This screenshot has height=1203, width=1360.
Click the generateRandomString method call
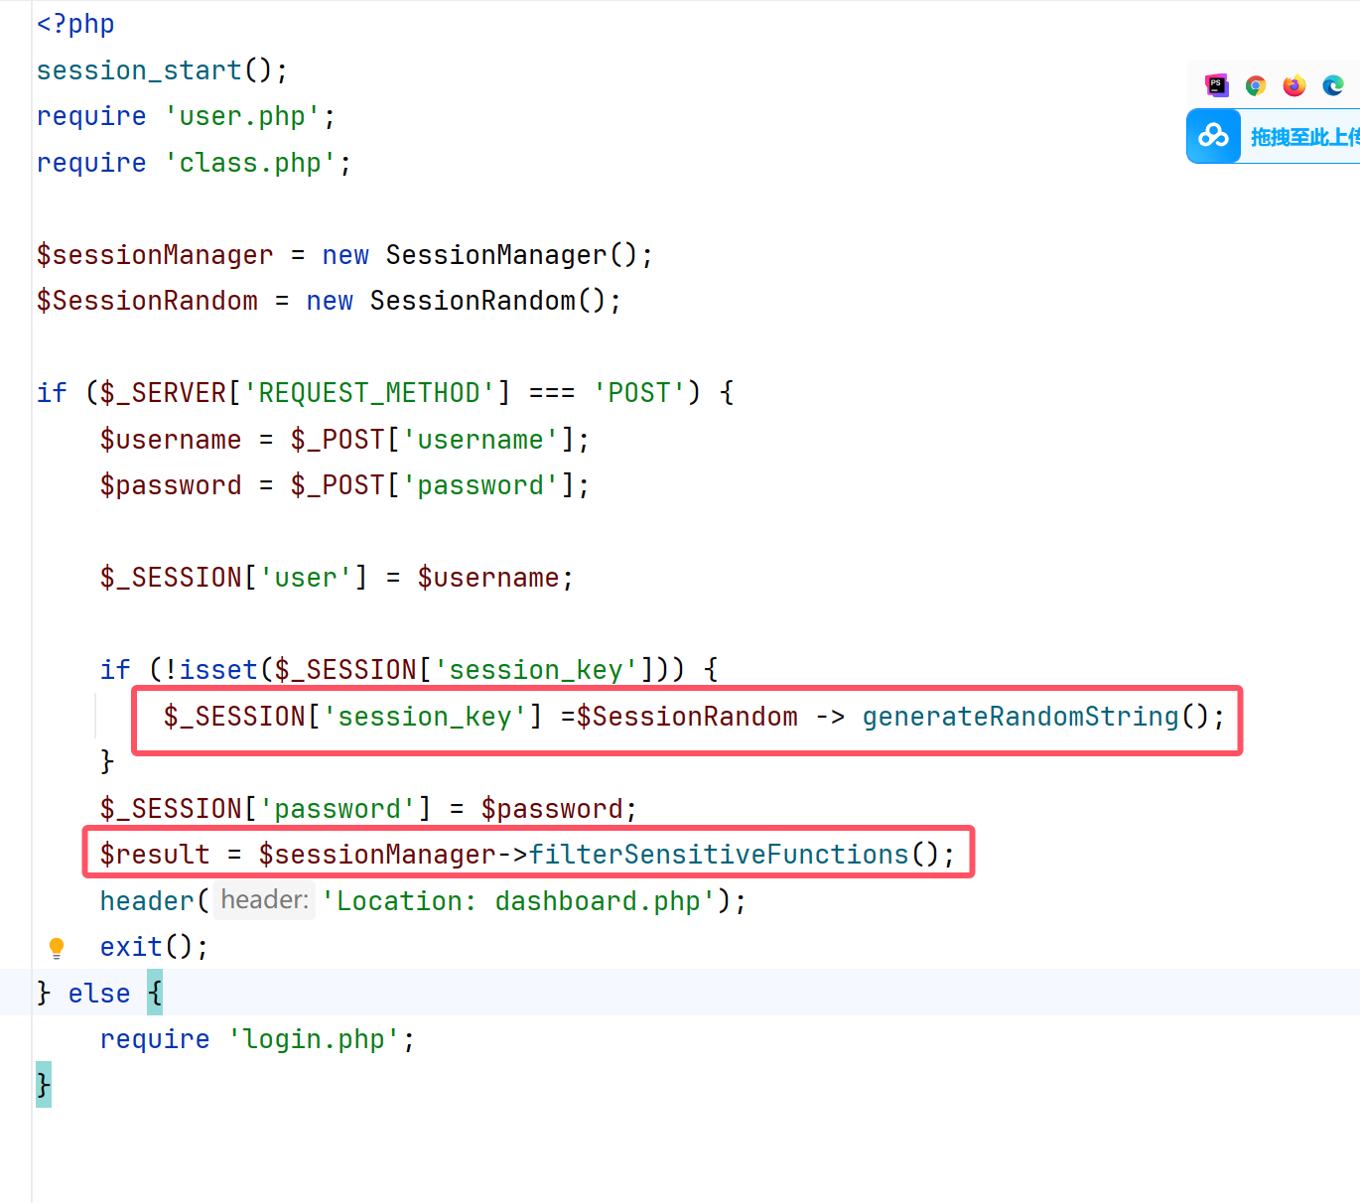[x=1020, y=717]
